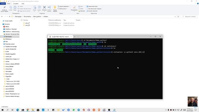Choose Seleccionar todo
The image size is (199, 112).
[x=92, y=7]
